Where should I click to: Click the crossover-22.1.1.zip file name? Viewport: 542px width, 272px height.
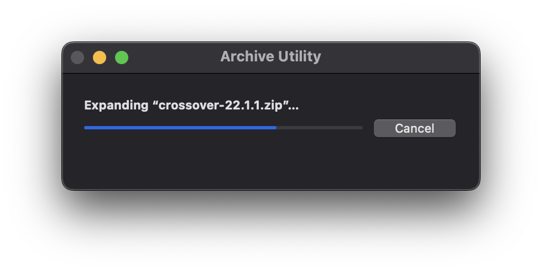(221, 105)
